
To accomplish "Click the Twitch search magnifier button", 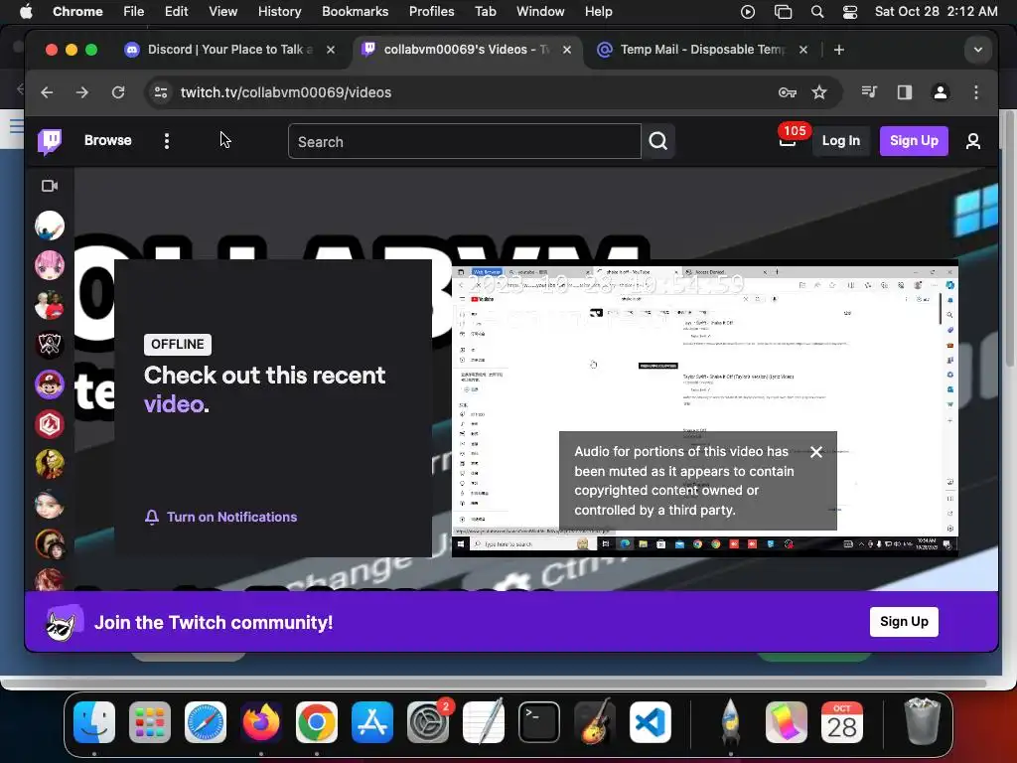I will [658, 141].
